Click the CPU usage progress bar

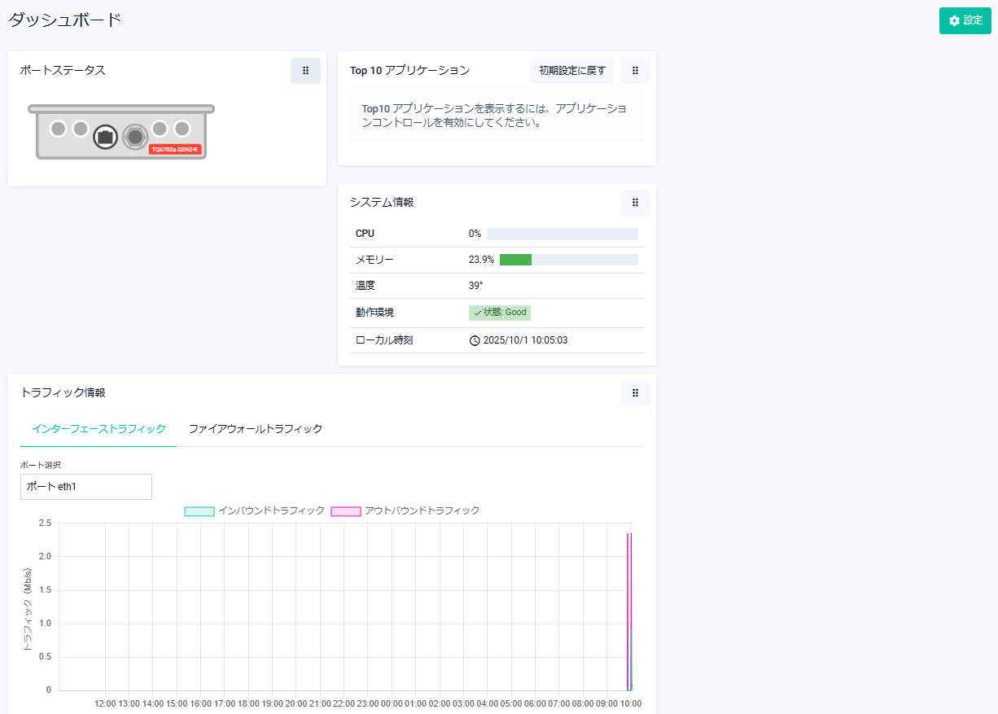(562, 234)
